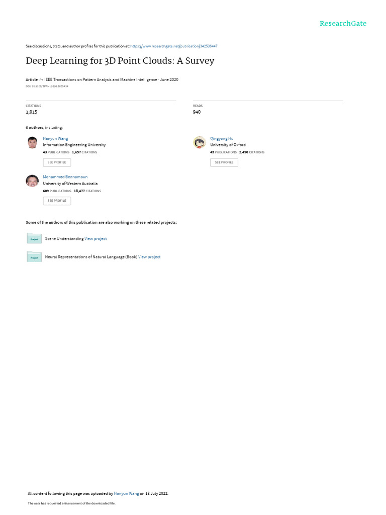Open the researchgate.net publication URL
This screenshot has width=386, height=515.
tap(173, 46)
